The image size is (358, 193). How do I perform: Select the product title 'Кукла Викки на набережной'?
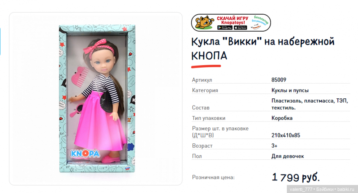pos(263,42)
